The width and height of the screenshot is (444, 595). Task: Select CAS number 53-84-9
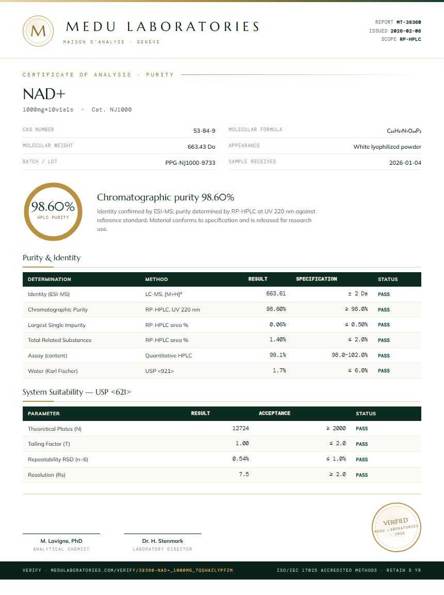[x=204, y=131]
